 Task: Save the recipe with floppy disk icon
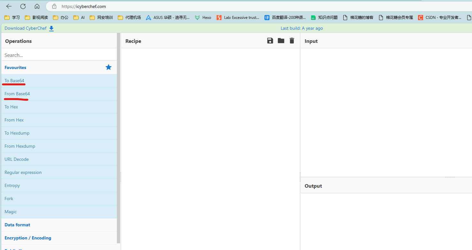270,41
